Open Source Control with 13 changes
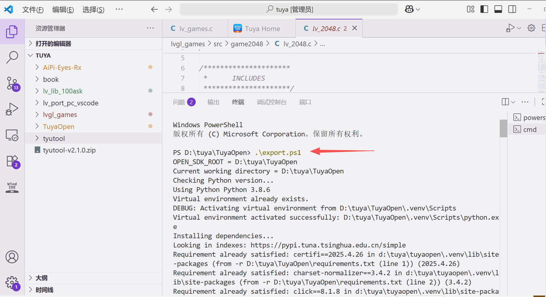This screenshot has height=297, width=546. tap(13, 84)
